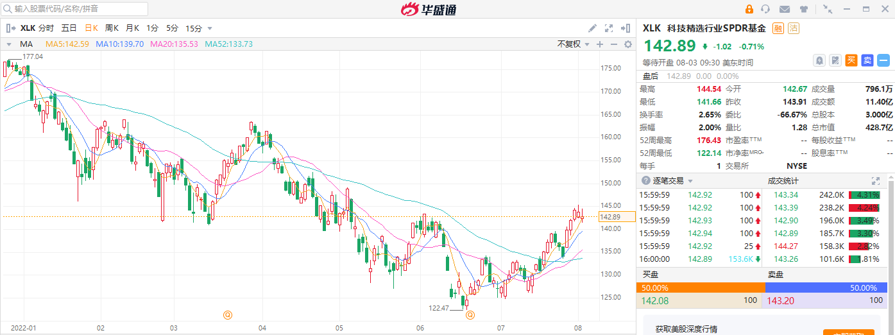Image resolution: width=895 pixels, height=335 pixels.
Task: Switch to 5分 five-minute chart
Action: pyautogui.click(x=173, y=28)
